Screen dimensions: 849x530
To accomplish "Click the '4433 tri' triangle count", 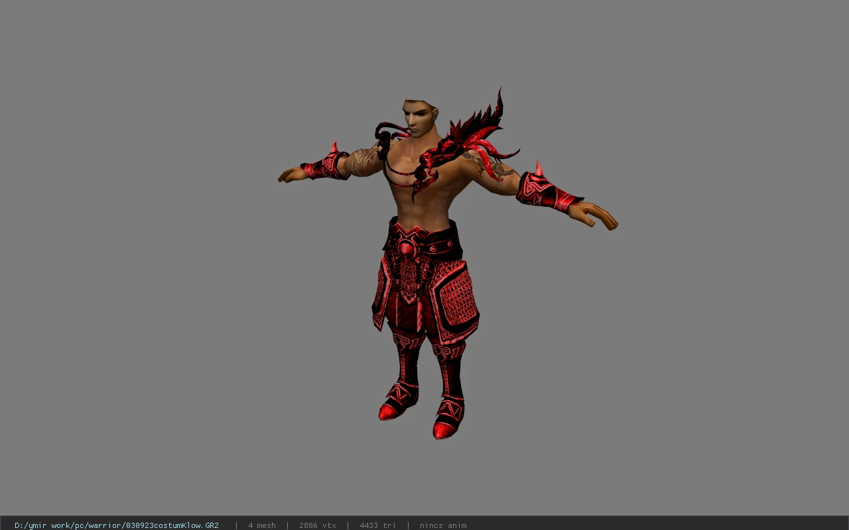I will 377,525.
